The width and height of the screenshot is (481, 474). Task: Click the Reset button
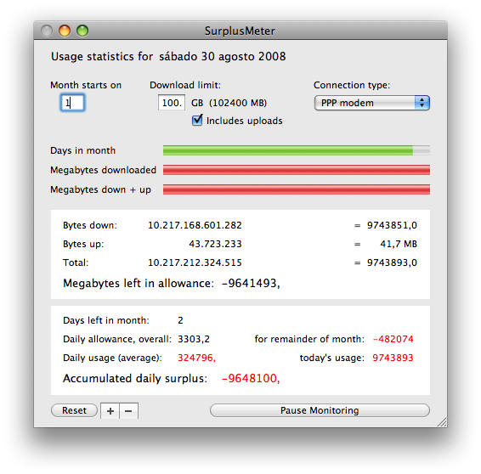coord(74,410)
